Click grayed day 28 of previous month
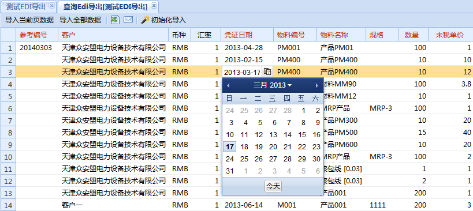The height and width of the screenshot is (211, 473). (288, 111)
